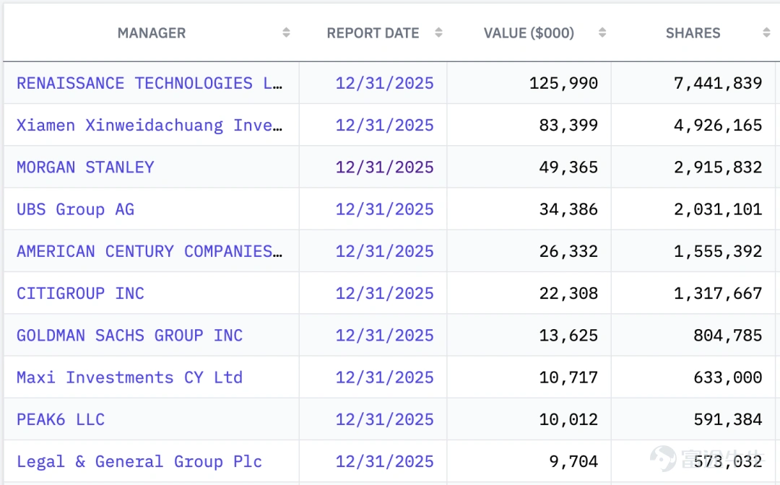Click the REPORT DATE column header
Screen dimensions: 780x485
coord(373,32)
